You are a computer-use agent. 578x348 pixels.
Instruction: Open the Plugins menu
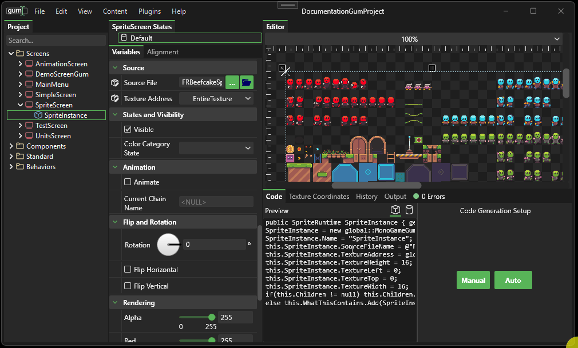(149, 11)
